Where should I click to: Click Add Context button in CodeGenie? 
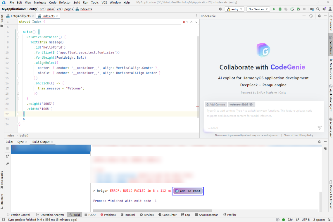(216, 104)
